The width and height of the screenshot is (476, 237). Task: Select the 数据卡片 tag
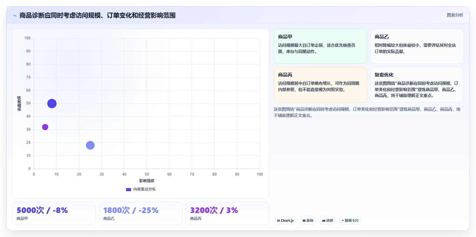[x=350, y=220]
